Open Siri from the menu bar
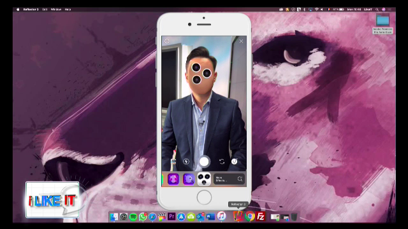The height and width of the screenshot is (229, 408). pyautogui.click(x=384, y=10)
